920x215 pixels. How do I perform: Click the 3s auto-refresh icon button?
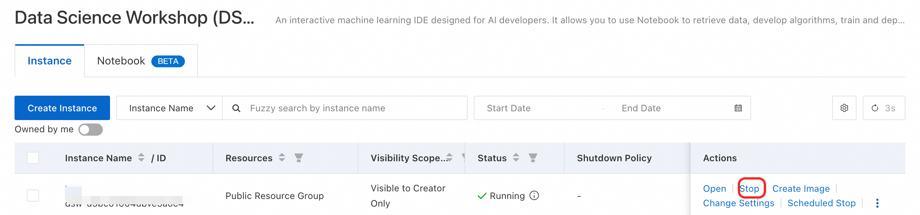point(883,108)
